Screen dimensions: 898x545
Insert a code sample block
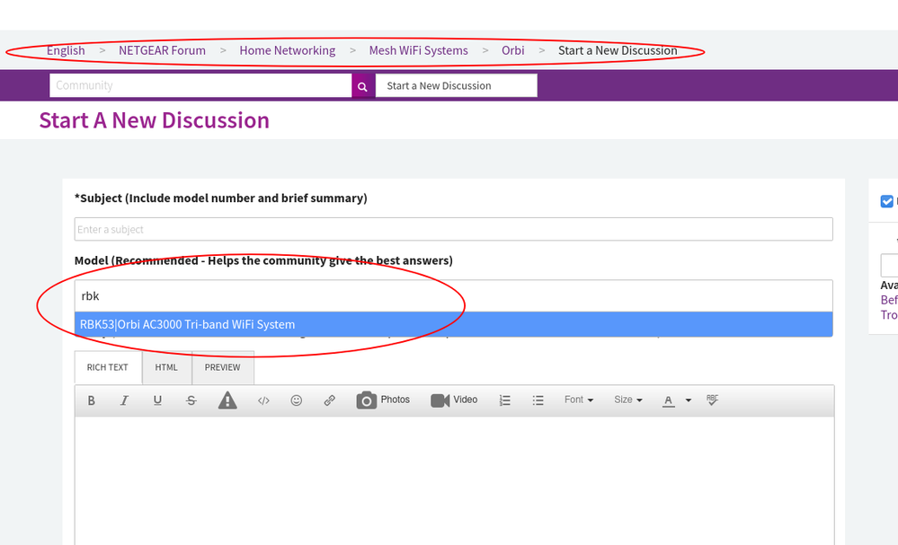(263, 400)
